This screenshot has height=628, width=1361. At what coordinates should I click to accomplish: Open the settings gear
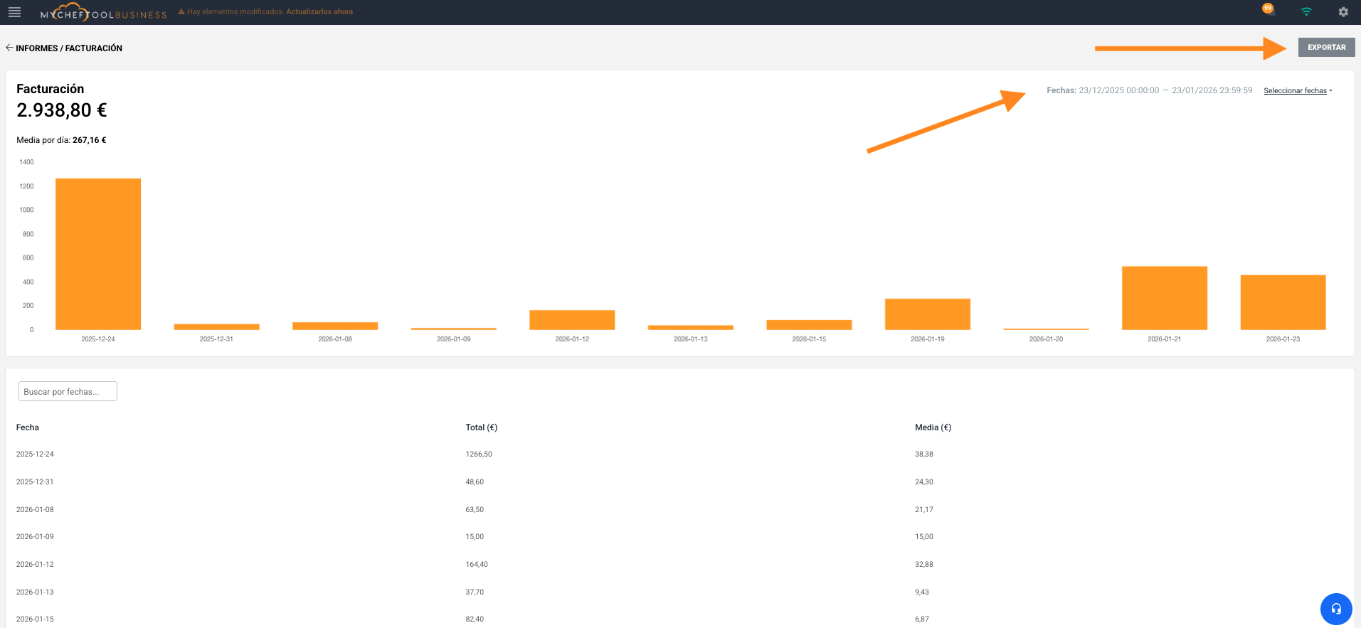coord(1343,12)
